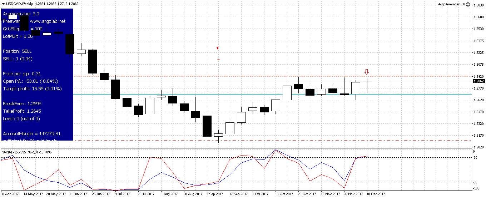Click the 20 Aug 2017 date label
This screenshot has height=198, width=486.
(x=192, y=194)
